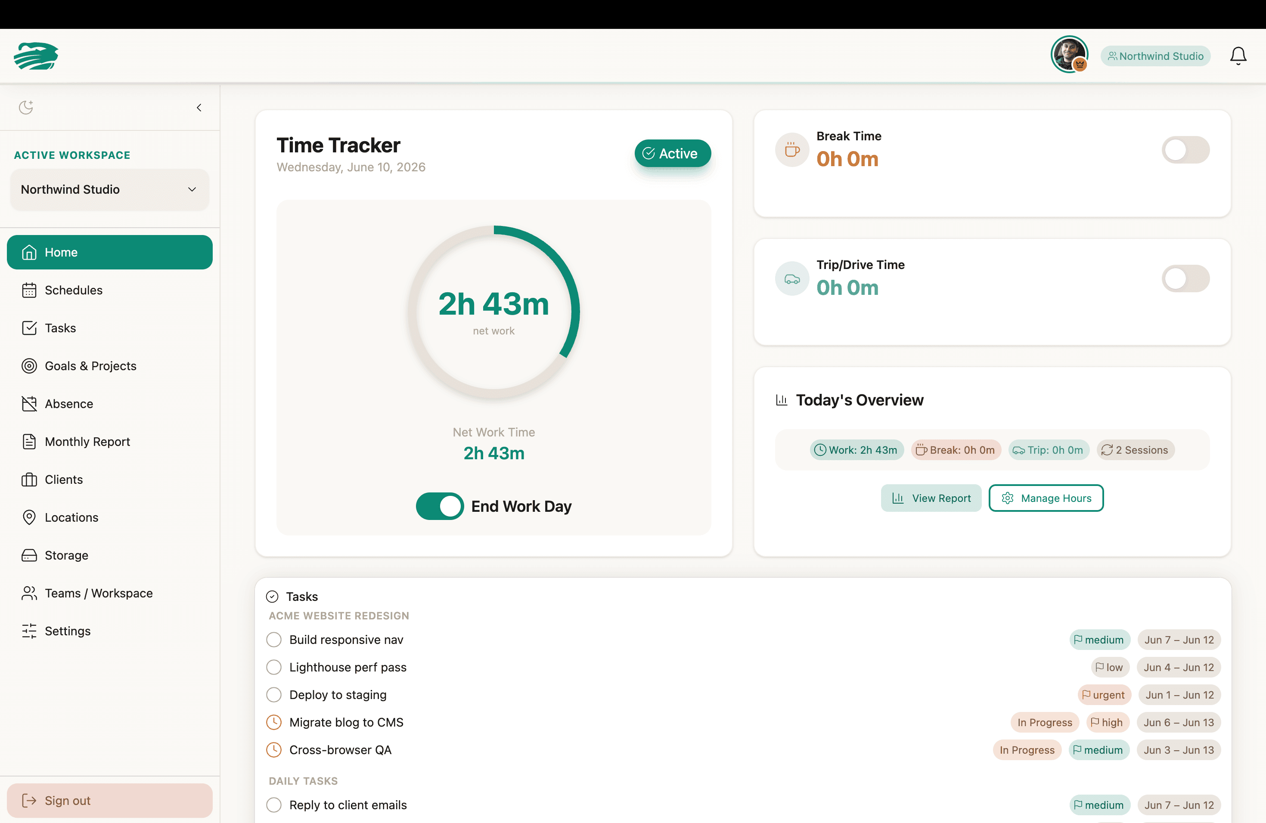Mark Deploy to staging as done
Screen dimensions: 1266x823
(x=274, y=695)
